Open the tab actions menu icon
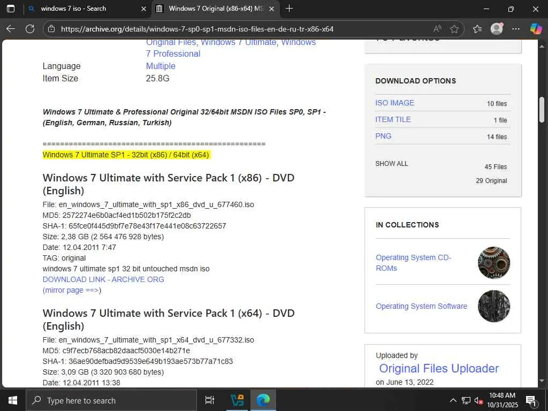The height and width of the screenshot is (411, 548). [x=11, y=9]
